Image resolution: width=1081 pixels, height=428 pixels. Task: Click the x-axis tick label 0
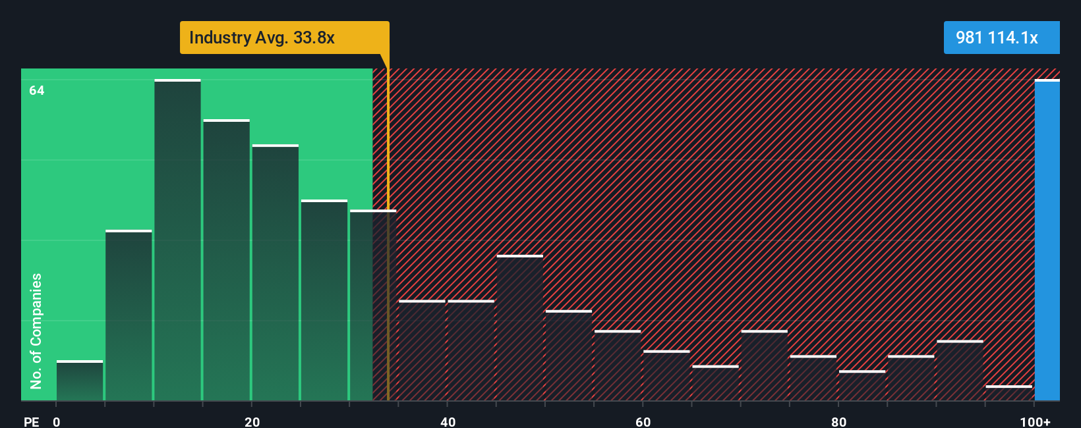click(x=57, y=421)
